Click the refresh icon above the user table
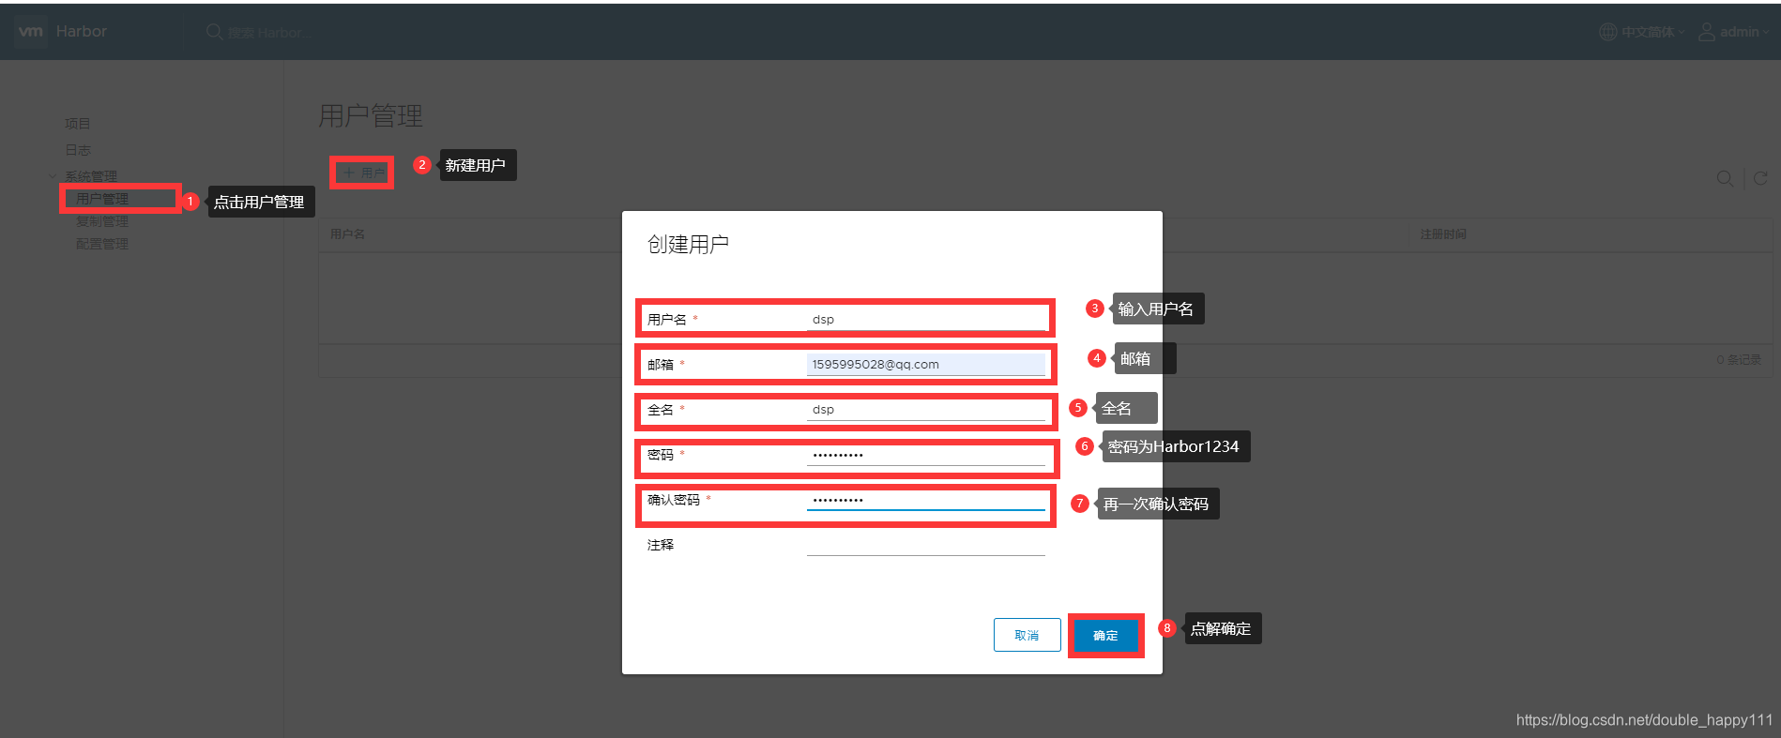Image resolution: width=1781 pixels, height=738 pixels. click(x=1760, y=178)
